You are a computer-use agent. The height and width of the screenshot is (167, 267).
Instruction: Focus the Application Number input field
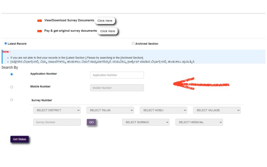117,75
